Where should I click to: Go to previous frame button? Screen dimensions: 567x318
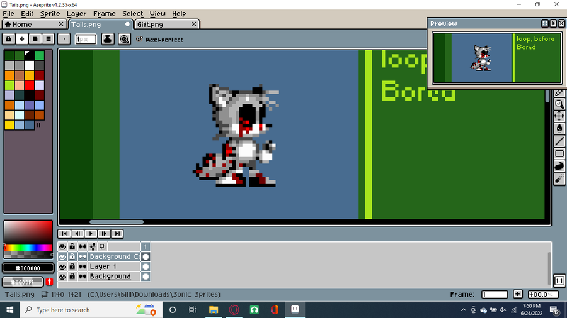(77, 234)
